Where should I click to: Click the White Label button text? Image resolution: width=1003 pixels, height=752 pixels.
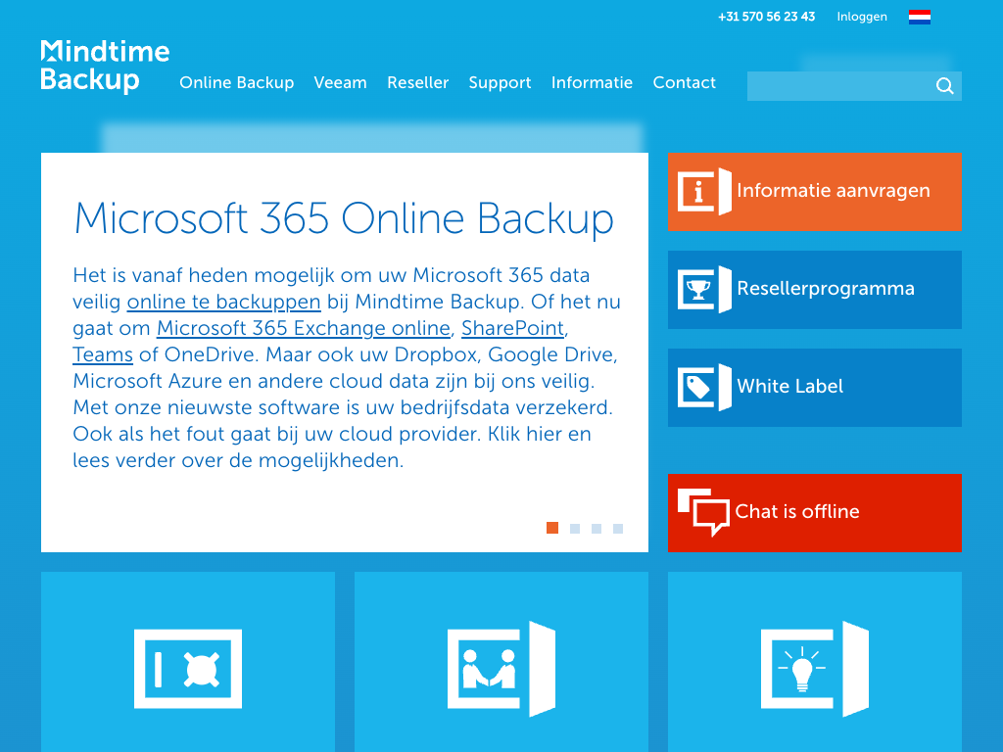pyautogui.click(x=790, y=386)
